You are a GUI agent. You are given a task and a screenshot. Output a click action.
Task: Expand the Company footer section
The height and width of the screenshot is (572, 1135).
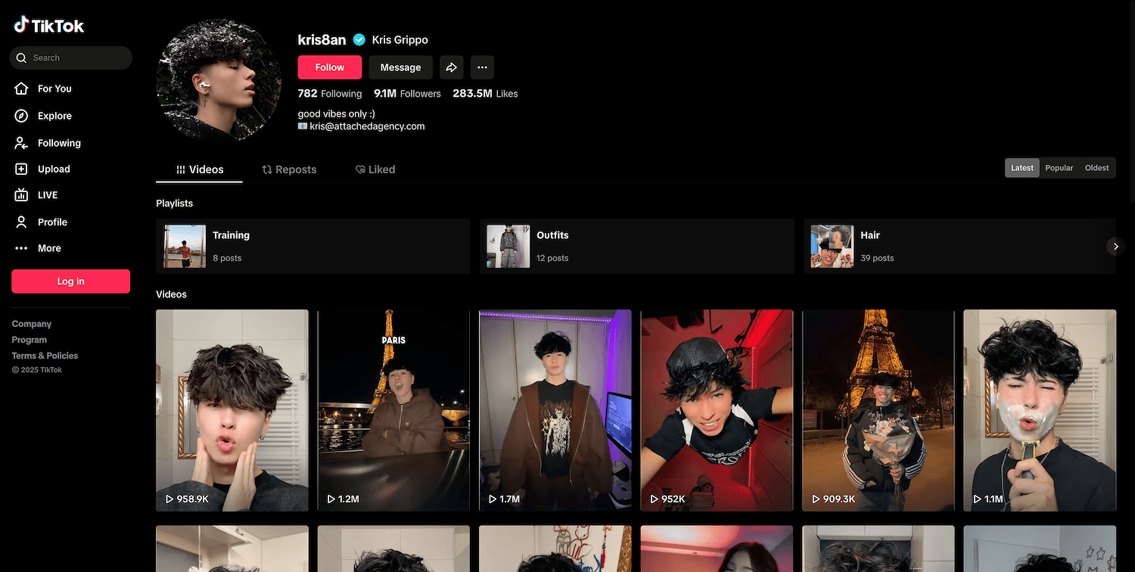[x=32, y=324]
